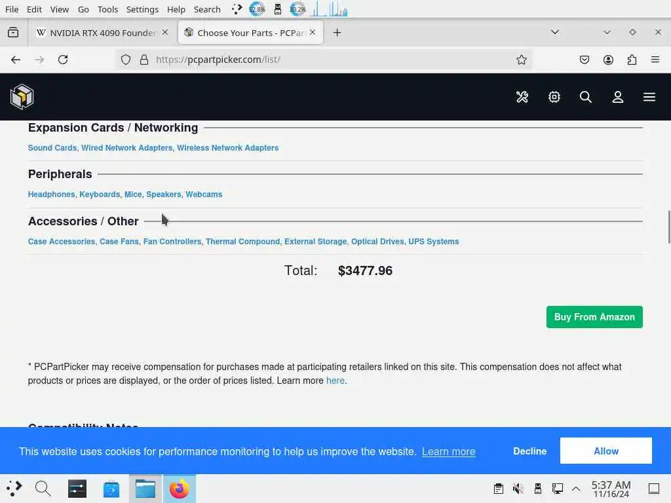This screenshot has width=671, height=503.
Task: Toggle the muted volume tray icon
Action: (x=518, y=489)
